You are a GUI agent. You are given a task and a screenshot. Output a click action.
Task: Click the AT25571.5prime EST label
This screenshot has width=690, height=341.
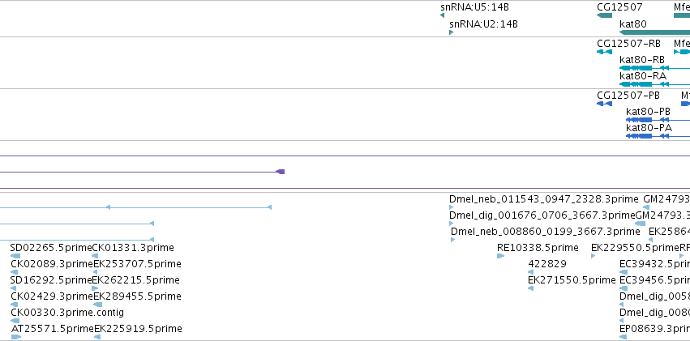(53, 329)
